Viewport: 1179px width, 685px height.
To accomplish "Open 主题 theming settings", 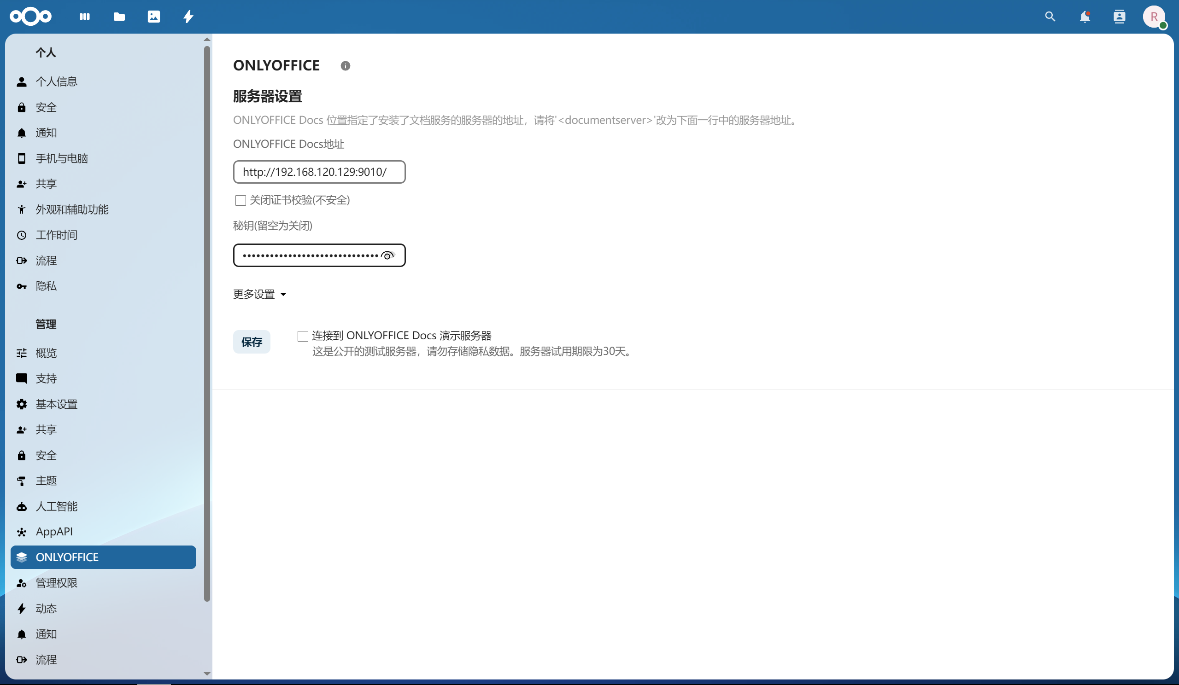I will point(103,481).
